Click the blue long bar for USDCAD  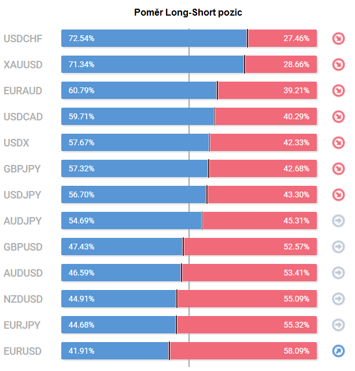click(138, 116)
